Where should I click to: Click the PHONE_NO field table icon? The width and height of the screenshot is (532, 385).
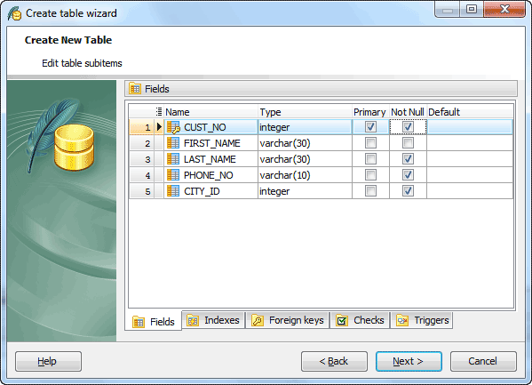[x=173, y=175]
